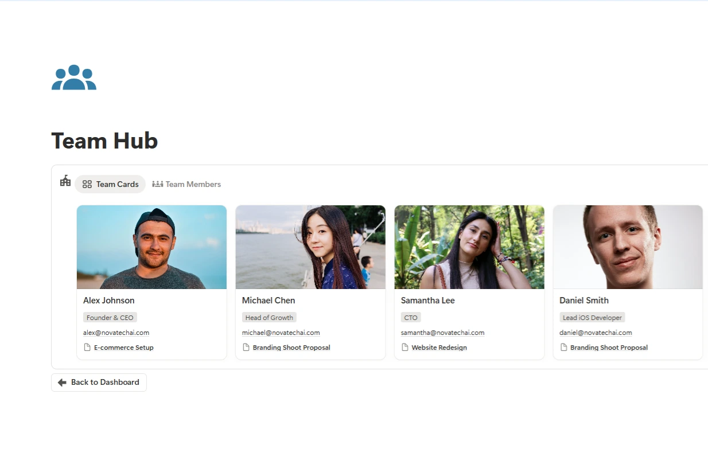Viewport: 708px width, 472px height.
Task: Click the left arrow icon in Back to Dashboard
Action: (62, 383)
